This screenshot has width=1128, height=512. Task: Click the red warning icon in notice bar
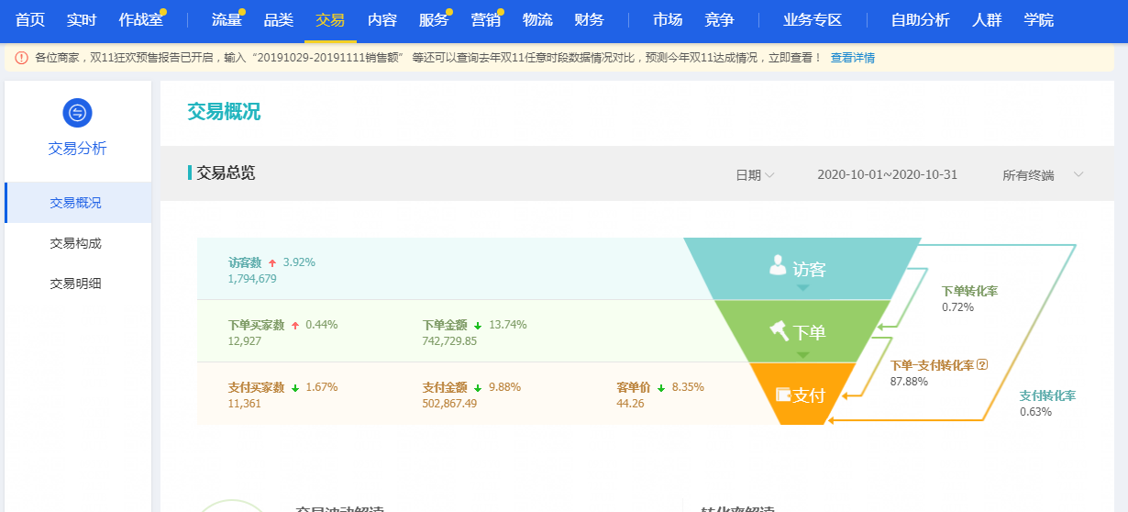point(21,58)
